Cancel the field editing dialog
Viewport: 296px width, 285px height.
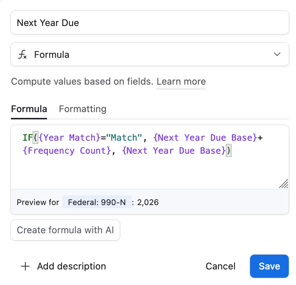(220, 267)
